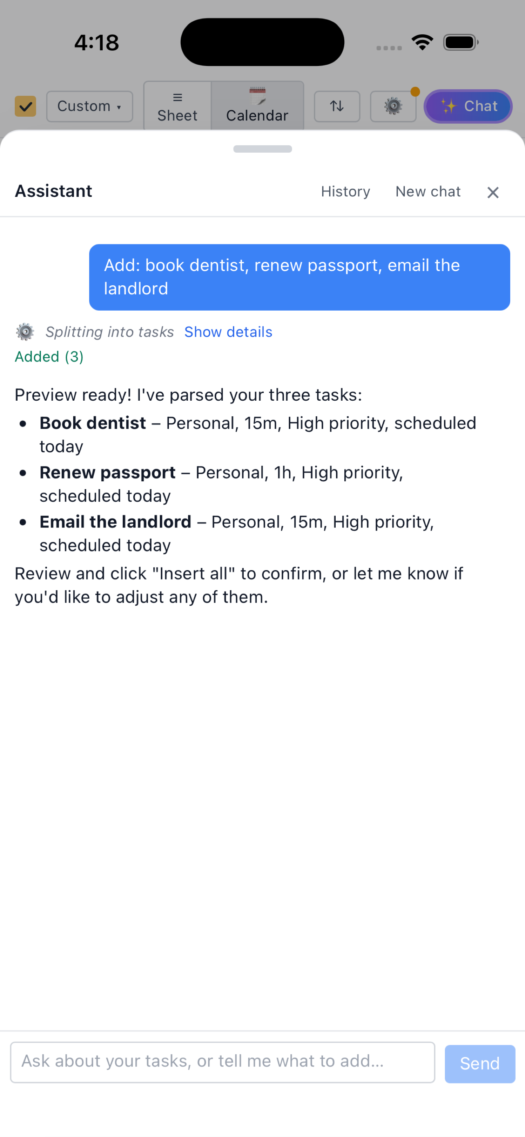Screen dimensions: 525x1137
Task: Open settings gear in toolbar
Action: [393, 106]
